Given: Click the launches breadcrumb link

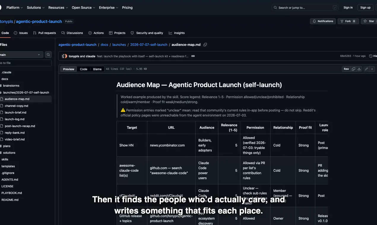Looking at the screenshot, I should click(x=119, y=45).
